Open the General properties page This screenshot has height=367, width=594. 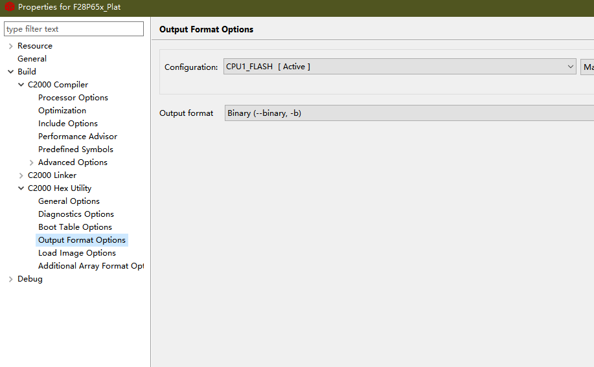pyautogui.click(x=32, y=59)
